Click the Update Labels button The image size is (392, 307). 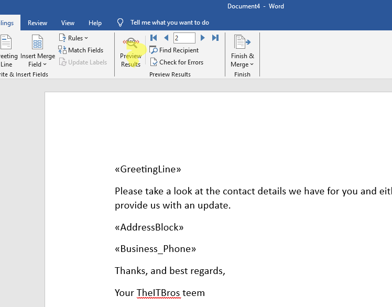click(83, 62)
